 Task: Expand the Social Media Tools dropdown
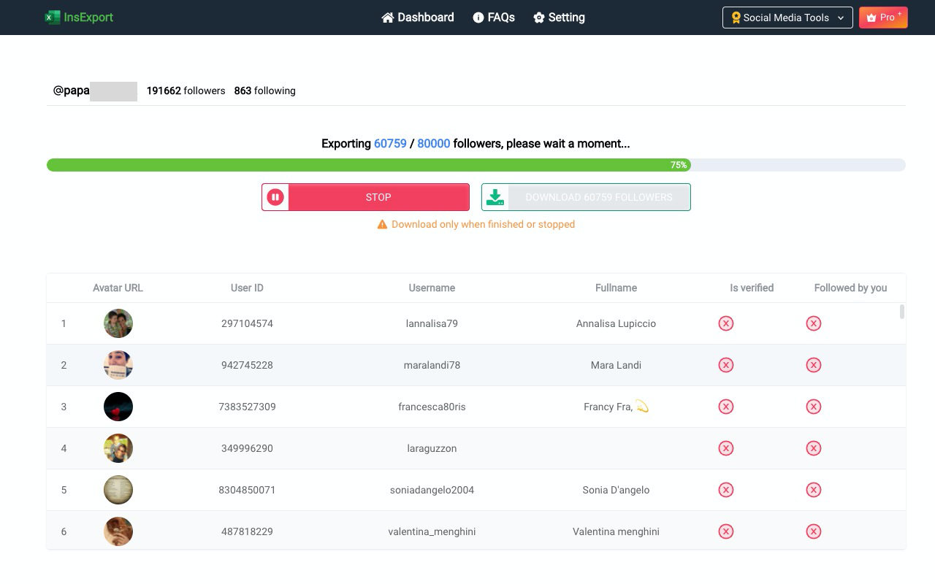click(x=787, y=18)
